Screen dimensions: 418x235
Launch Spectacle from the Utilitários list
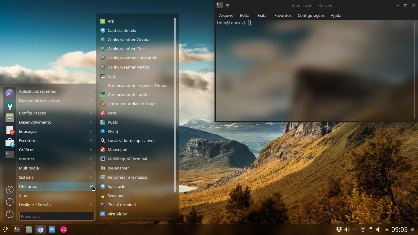point(116,186)
